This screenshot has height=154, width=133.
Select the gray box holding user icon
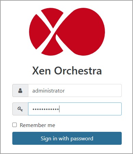coord(20,90)
